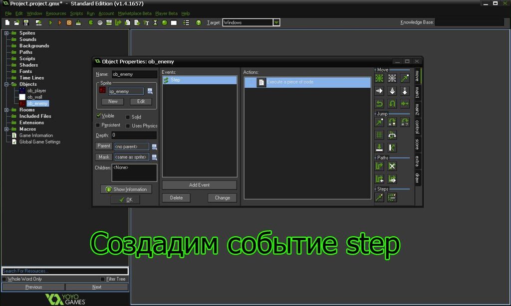Uncheck the Visible checkbox
Image resolution: width=511 pixels, height=306 pixels.
click(98, 116)
